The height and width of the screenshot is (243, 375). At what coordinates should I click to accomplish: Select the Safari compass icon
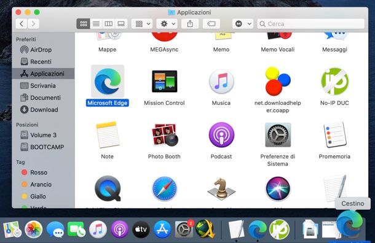(x=165, y=188)
